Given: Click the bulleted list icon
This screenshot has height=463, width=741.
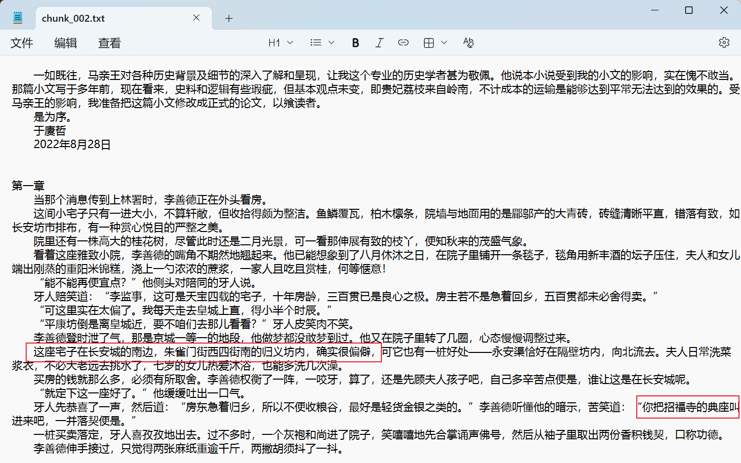Looking at the screenshot, I should point(316,43).
